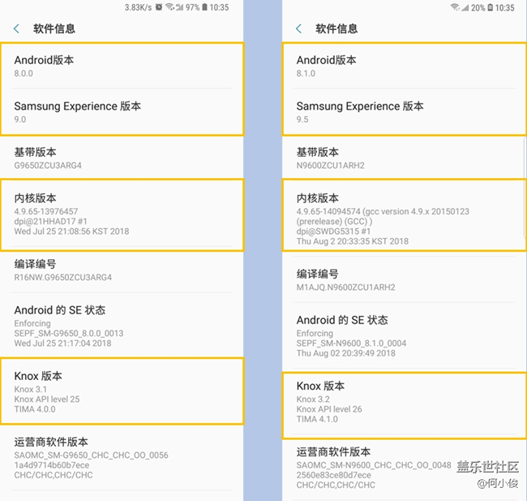Tap battery icon beside 97% indicator
Viewport: 527px width, 501px height.
point(204,7)
